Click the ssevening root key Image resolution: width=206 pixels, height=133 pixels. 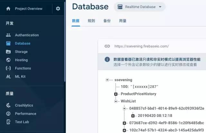point(123,80)
